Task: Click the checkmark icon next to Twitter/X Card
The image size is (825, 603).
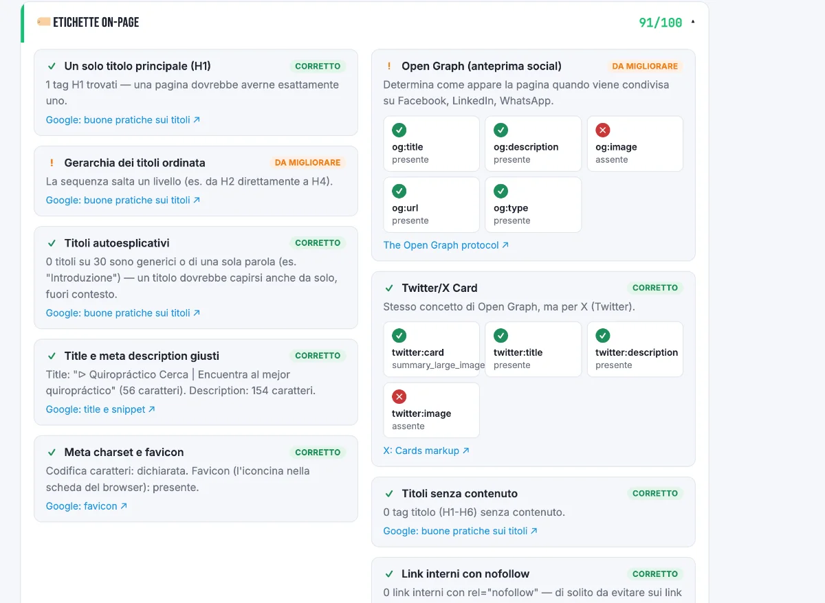Action: (389, 288)
